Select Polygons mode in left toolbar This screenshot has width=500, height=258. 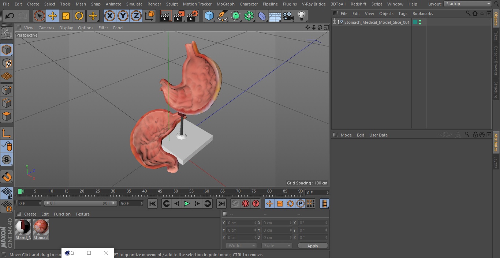(7, 116)
